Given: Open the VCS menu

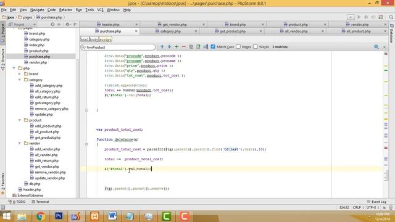Looking at the screenshot, I should (x=100, y=10).
